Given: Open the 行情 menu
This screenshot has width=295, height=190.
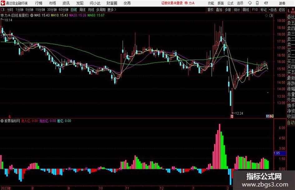Looking at the screenshot, I should tap(39, 3).
